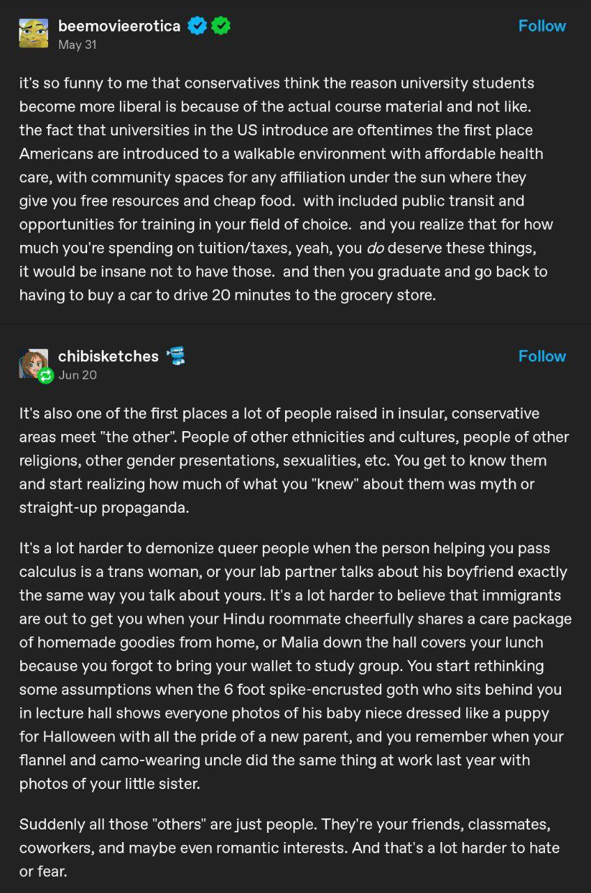Click the green checkmark badge beside beemovieerotica
Viewport: 591px width, 893px height.
pyautogui.click(x=221, y=26)
